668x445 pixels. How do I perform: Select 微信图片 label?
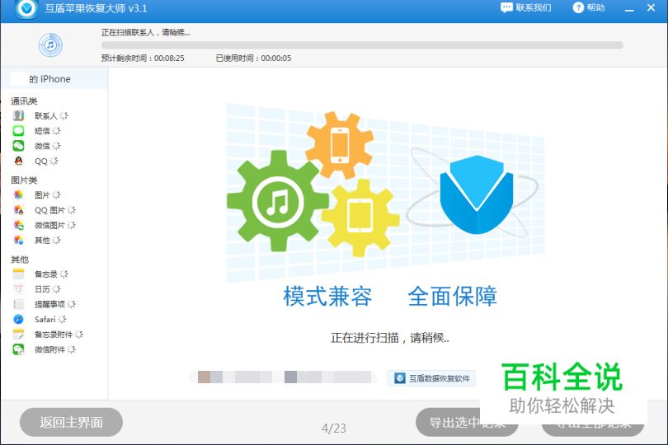point(49,225)
